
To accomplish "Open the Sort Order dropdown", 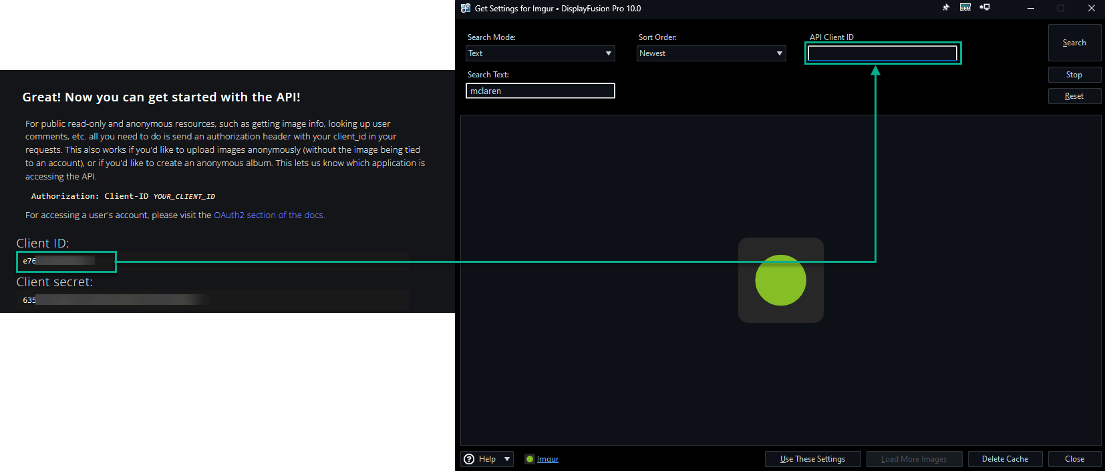I will click(711, 53).
